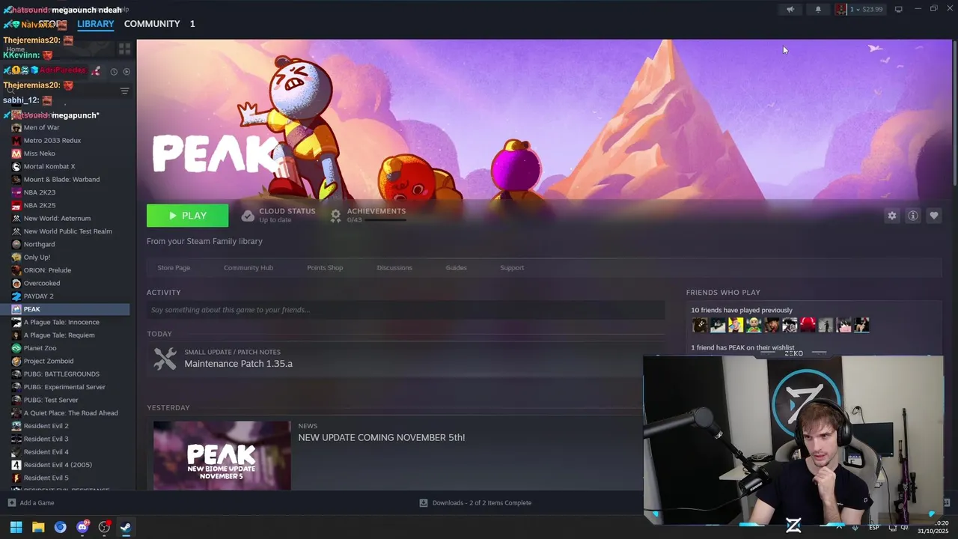Select NBA 2K25 in the library
Screen dimensions: 958x539
[x=40, y=205]
